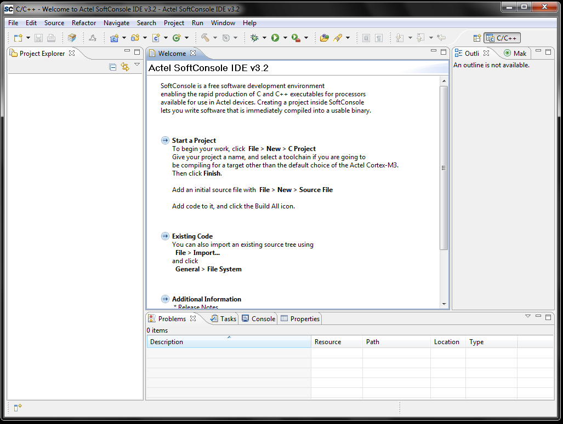Click the Last Edit Location arrow icon
Screen dimensions: 563x424
click(441, 38)
